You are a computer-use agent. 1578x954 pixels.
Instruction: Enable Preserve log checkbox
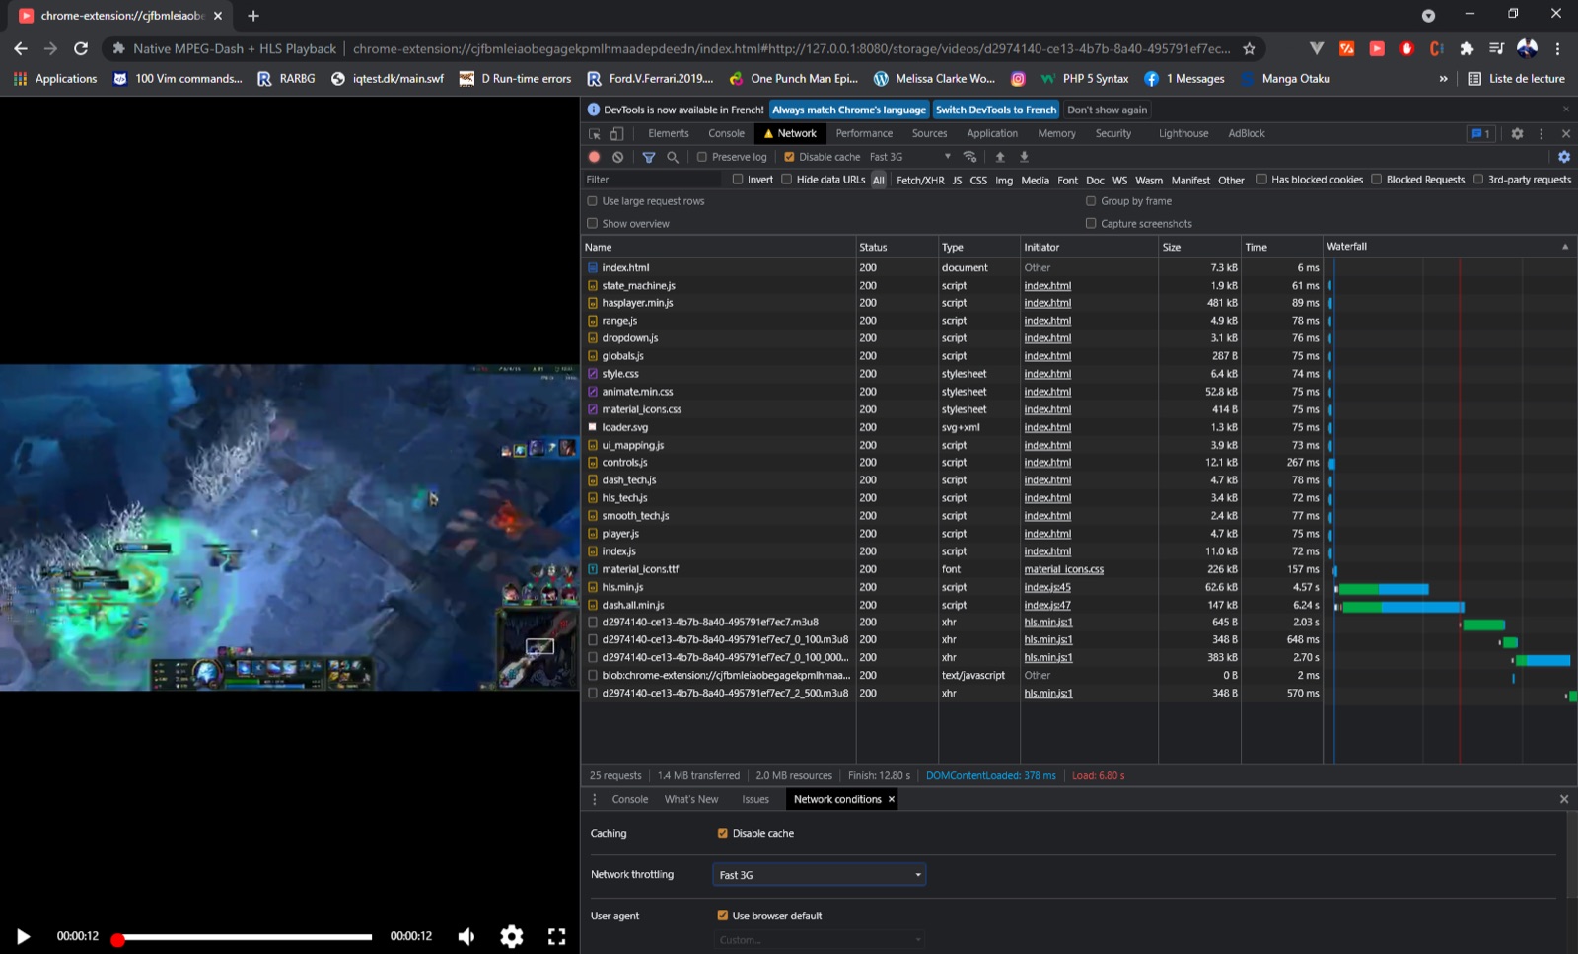[x=702, y=157]
